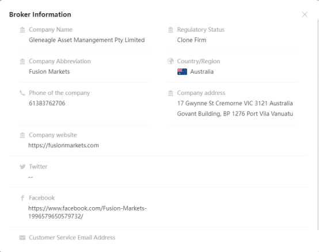Click the Company Name building icon

22,30
